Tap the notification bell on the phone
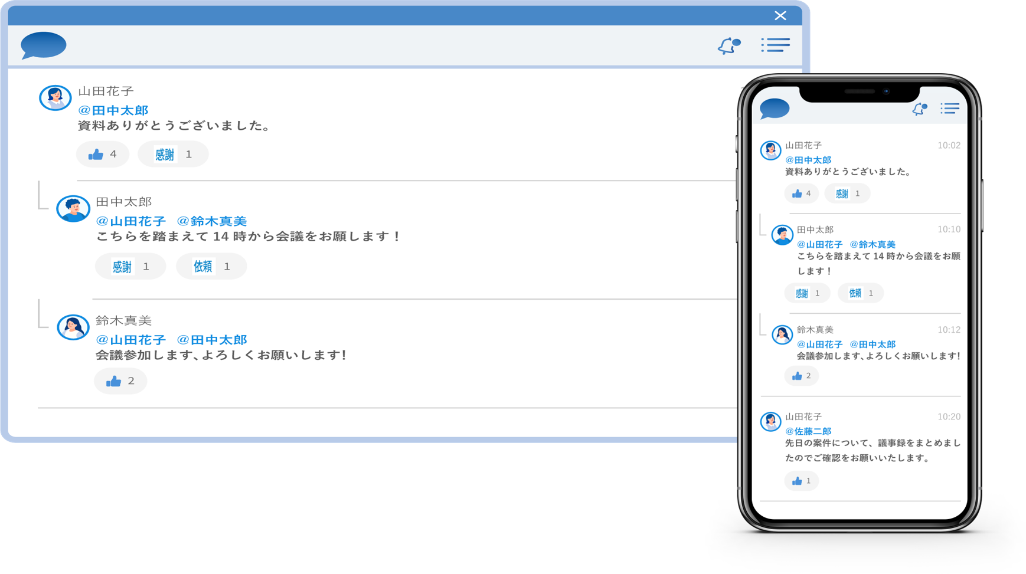This screenshot has width=1026, height=574. (x=919, y=109)
